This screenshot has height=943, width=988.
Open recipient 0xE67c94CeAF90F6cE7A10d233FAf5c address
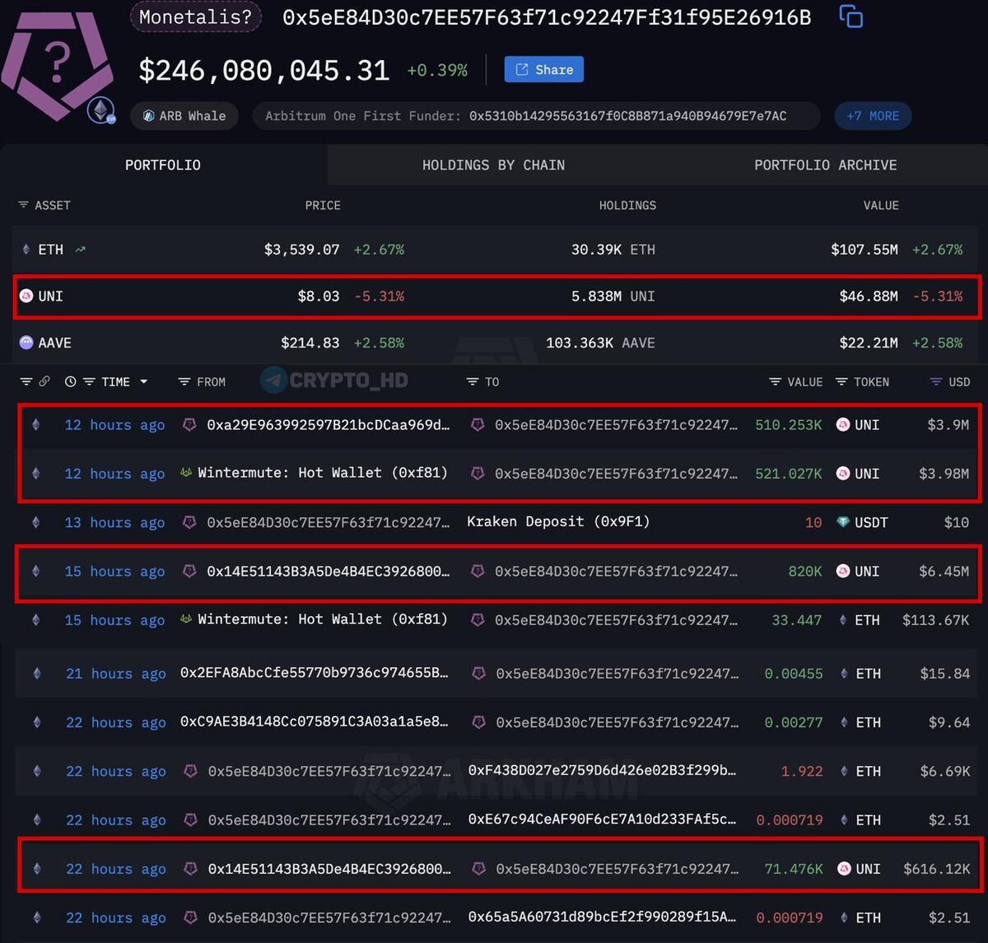pyautogui.click(x=602, y=819)
